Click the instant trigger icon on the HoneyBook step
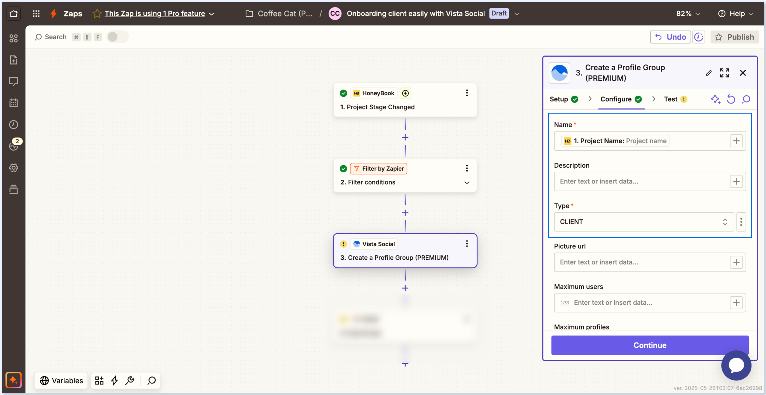The width and height of the screenshot is (766, 395). 405,93
